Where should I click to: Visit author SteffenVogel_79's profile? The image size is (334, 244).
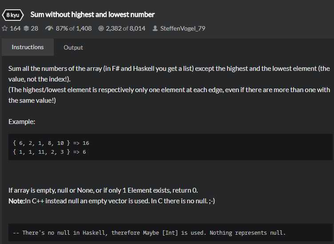coord(183,28)
